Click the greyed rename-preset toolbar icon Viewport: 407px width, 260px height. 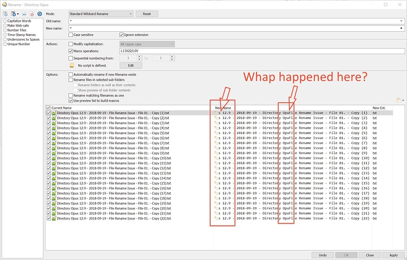point(24,14)
